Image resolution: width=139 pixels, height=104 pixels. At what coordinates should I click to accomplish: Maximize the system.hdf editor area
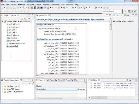click(x=110, y=15)
